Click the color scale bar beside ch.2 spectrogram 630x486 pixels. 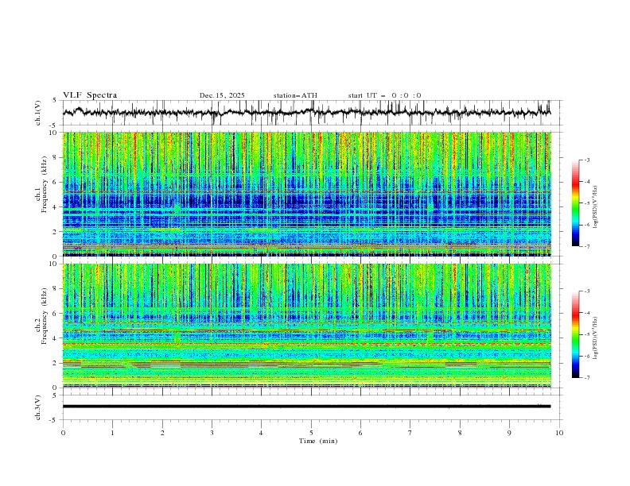(x=575, y=334)
